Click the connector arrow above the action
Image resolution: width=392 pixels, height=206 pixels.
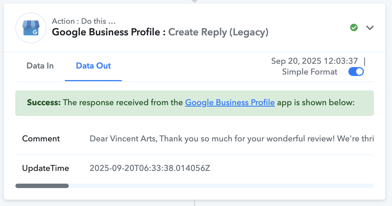click(x=195, y=1)
